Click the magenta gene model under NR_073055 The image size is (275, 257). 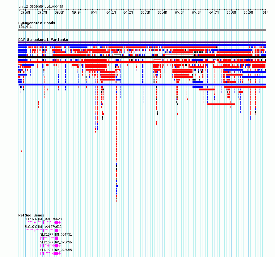pos(50,254)
